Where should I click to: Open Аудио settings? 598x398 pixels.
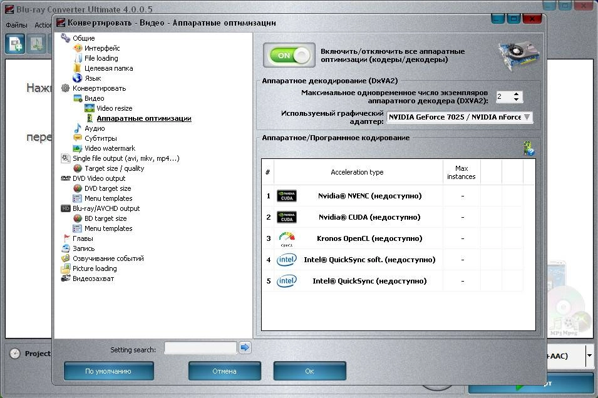pyautogui.click(x=94, y=128)
